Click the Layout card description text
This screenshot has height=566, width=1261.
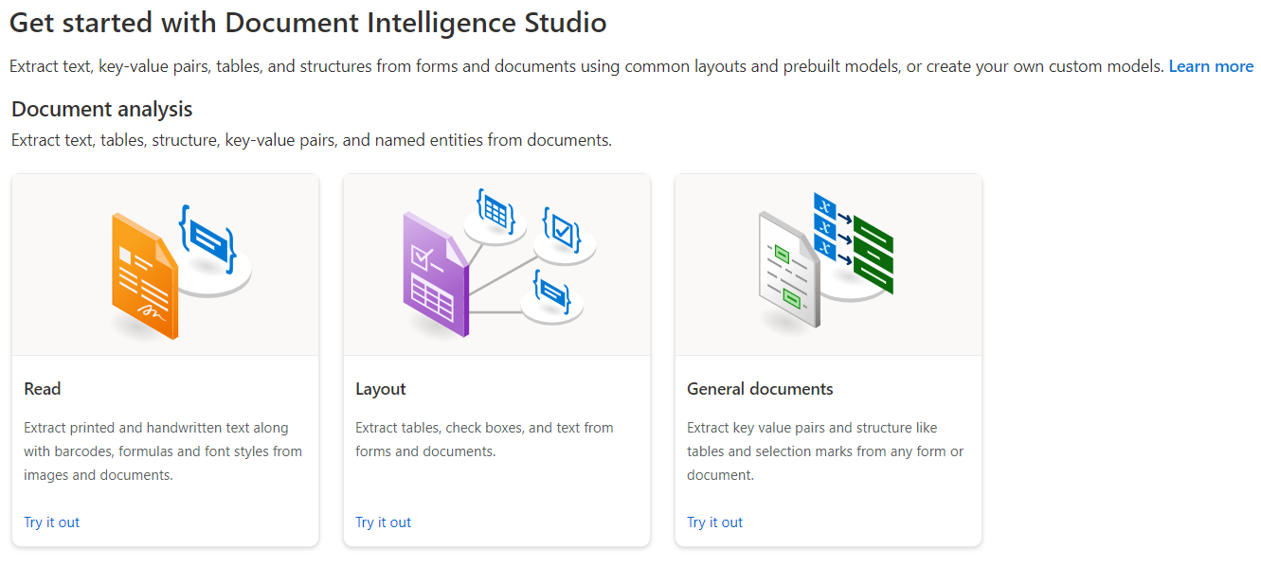(484, 439)
